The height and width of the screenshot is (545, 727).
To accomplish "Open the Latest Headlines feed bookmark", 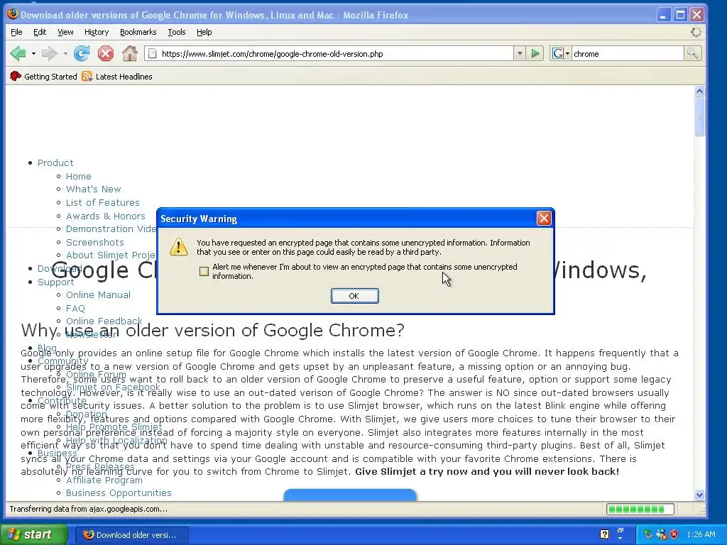I will tap(117, 77).
